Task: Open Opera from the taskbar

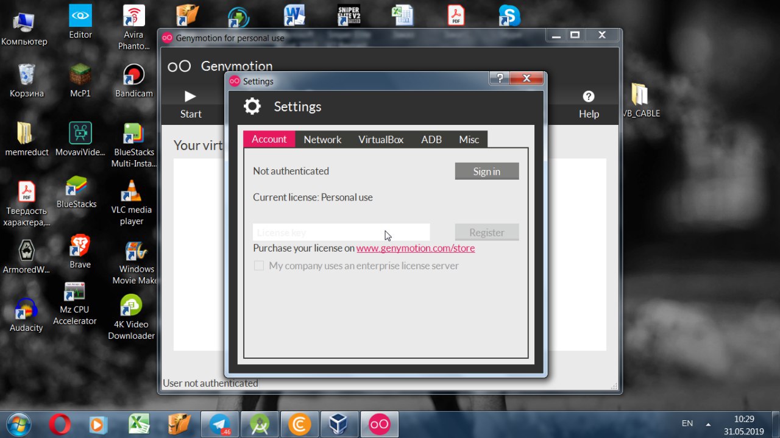Action: click(x=60, y=424)
